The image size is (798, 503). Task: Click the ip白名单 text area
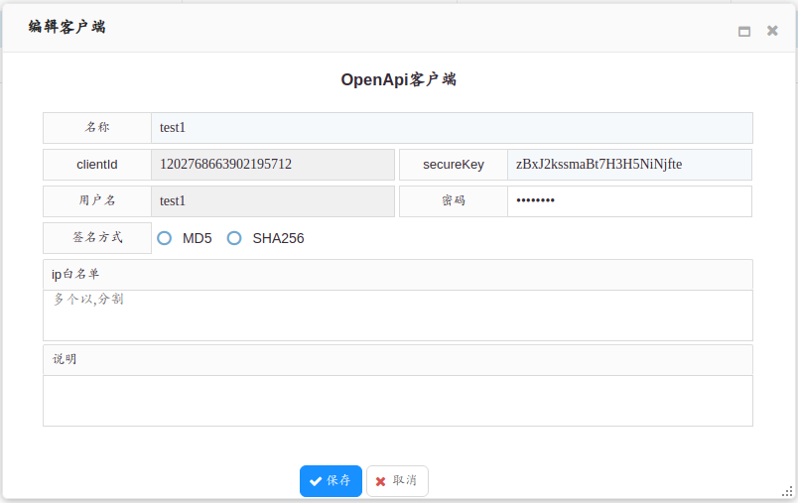pos(397,315)
